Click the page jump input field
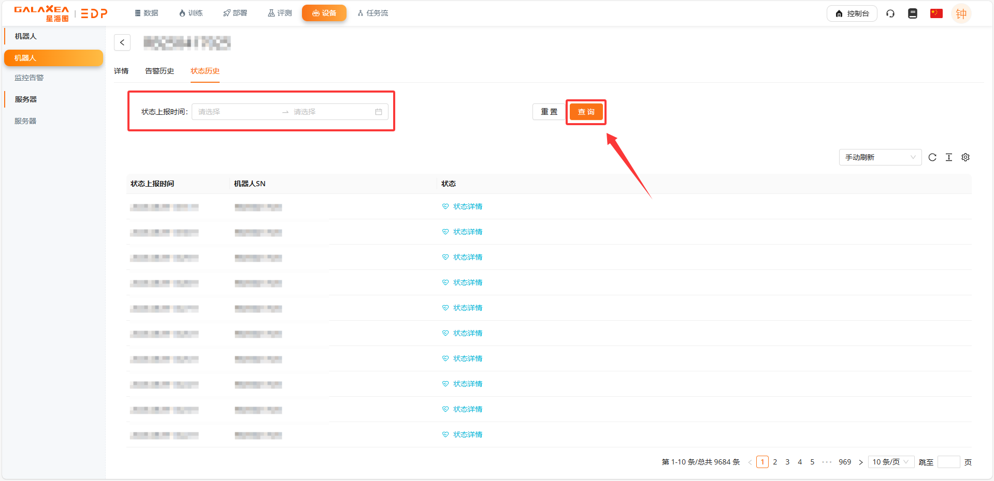Viewport: 994px width, 481px height. [948, 462]
